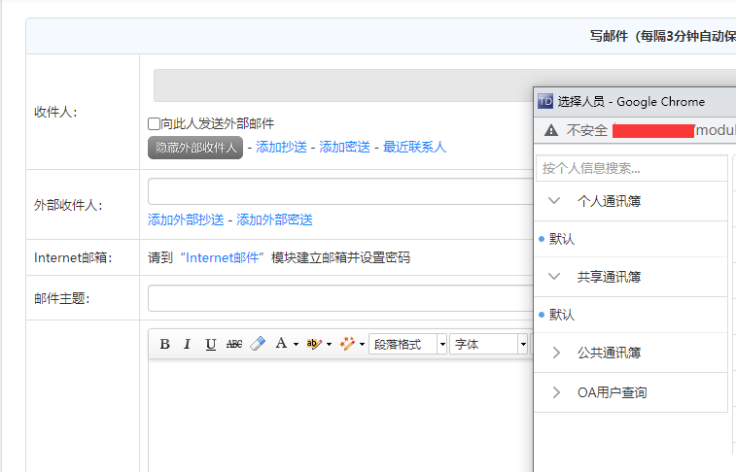Click the magic wand toolbar icon
736x472 pixels.
click(x=347, y=344)
